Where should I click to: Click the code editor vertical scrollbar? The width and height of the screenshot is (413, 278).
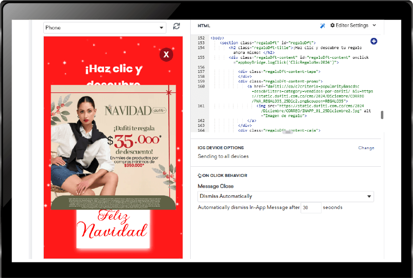point(382,115)
